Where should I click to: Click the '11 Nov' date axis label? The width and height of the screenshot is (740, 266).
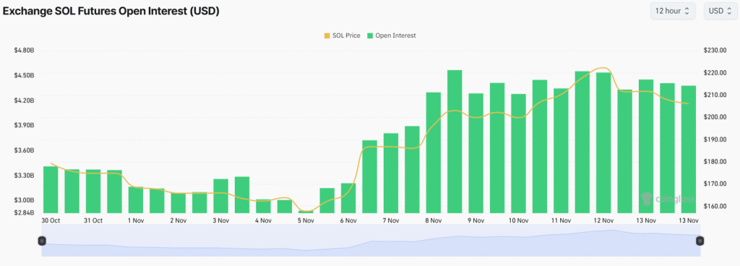coord(561,220)
